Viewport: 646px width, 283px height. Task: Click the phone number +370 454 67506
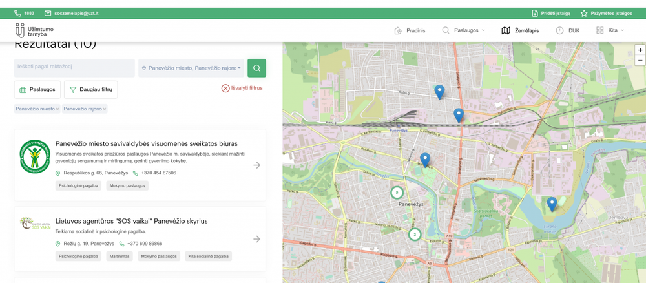coord(159,173)
